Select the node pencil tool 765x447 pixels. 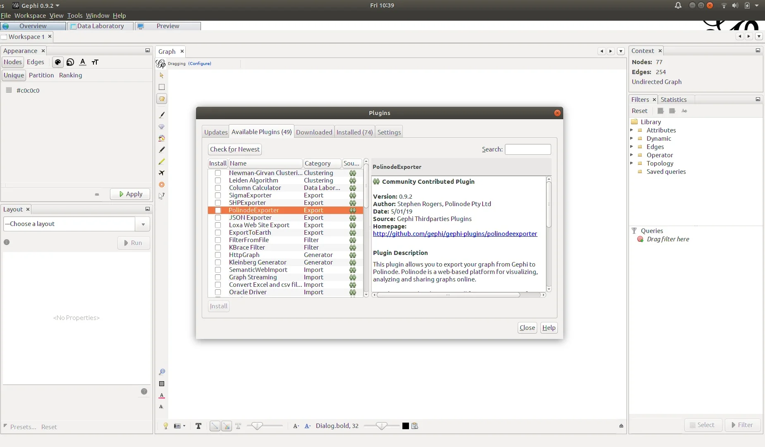(162, 149)
